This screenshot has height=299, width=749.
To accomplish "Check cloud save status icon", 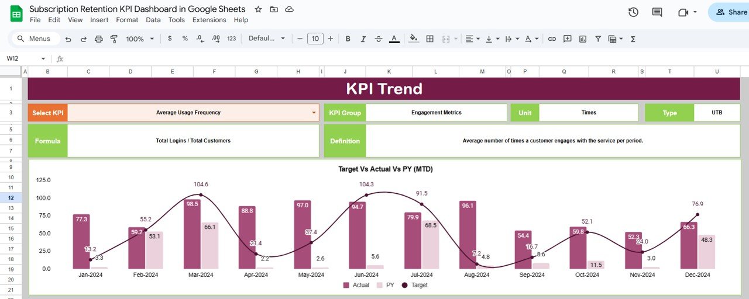I will click(289, 9).
